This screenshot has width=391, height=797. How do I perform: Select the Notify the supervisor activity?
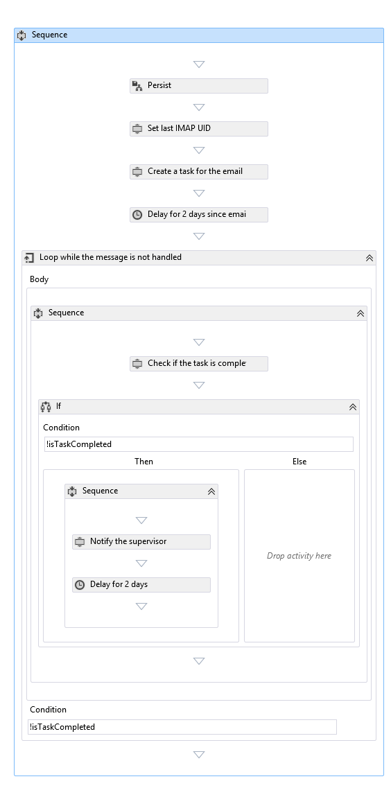(141, 542)
